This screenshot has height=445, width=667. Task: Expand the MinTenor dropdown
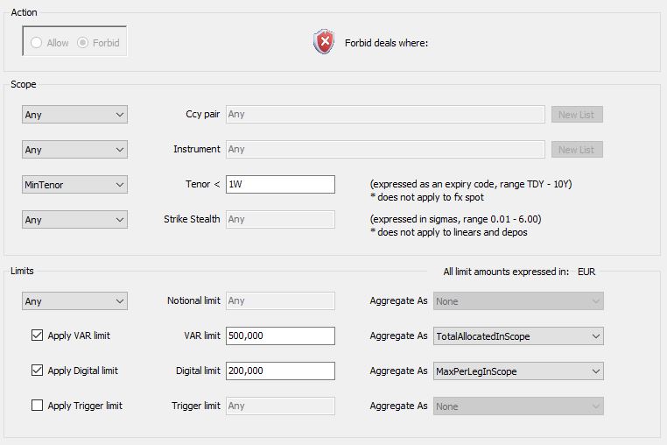pyautogui.click(x=75, y=185)
